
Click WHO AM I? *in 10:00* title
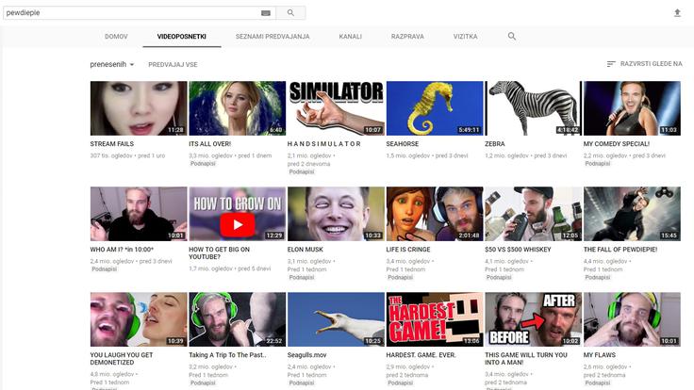[x=122, y=250]
